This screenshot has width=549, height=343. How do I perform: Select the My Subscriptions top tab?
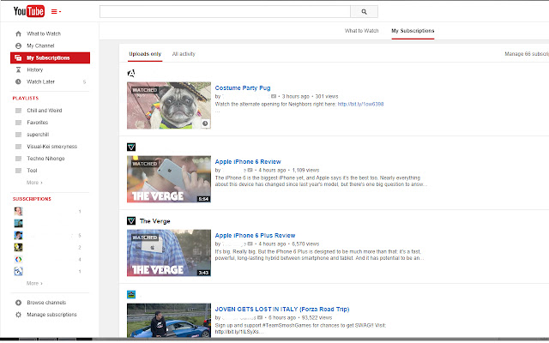tap(413, 31)
